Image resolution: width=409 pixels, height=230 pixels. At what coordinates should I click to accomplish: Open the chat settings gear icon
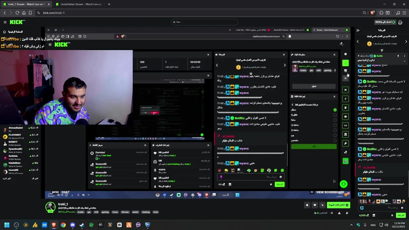(x=392, y=215)
